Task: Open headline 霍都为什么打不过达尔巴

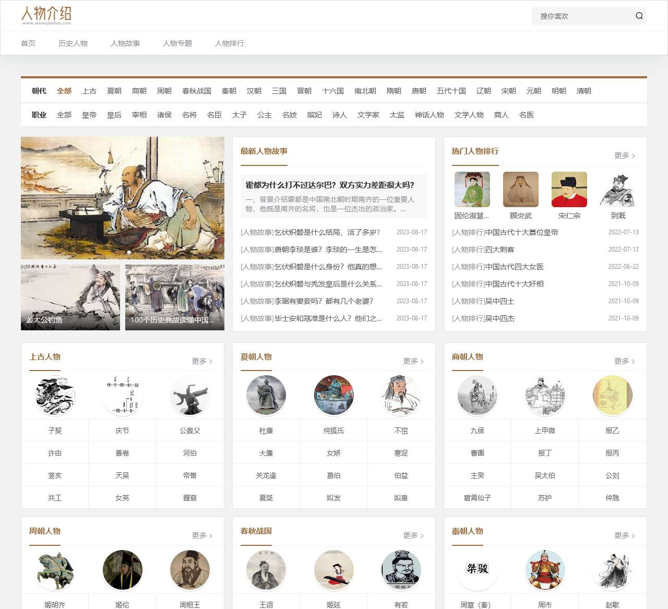Action: click(330, 185)
